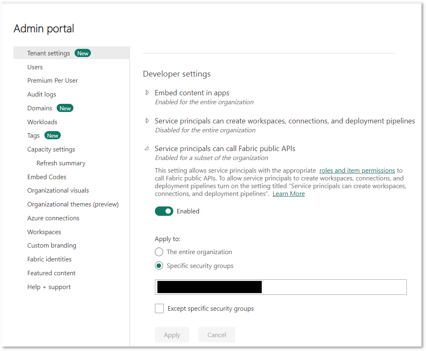The height and width of the screenshot is (351, 426).
Task: Open Custom branding
Action: 52,246
